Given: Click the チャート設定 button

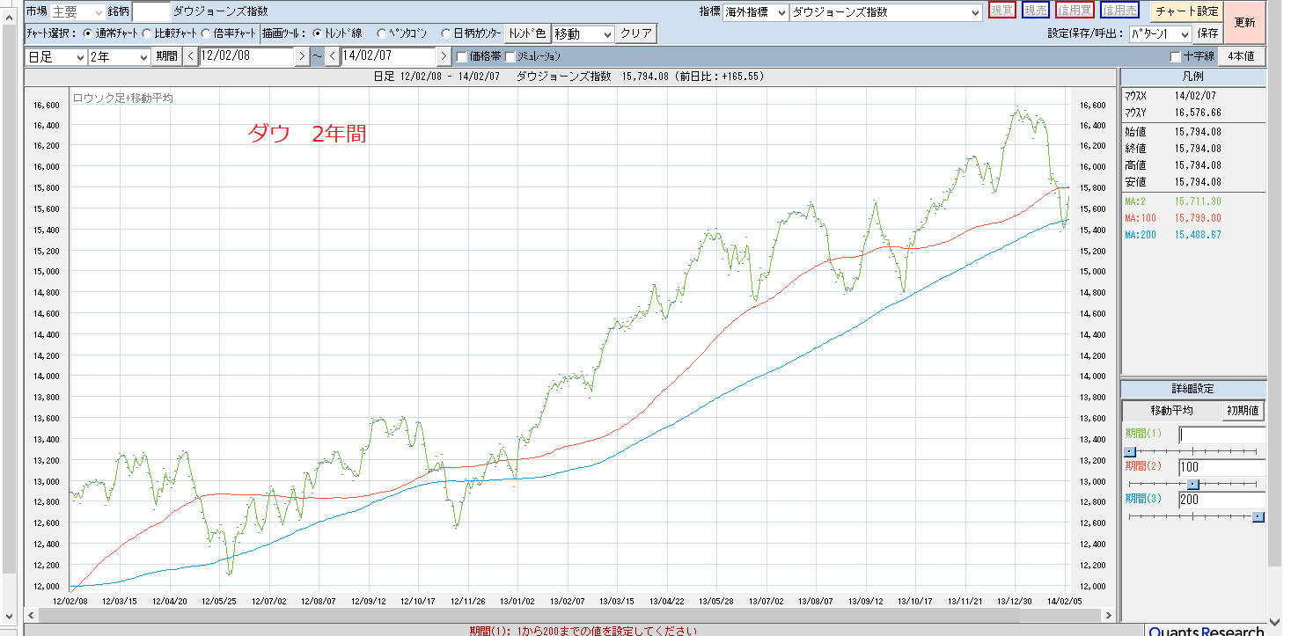Looking at the screenshot, I should click(x=1186, y=11).
